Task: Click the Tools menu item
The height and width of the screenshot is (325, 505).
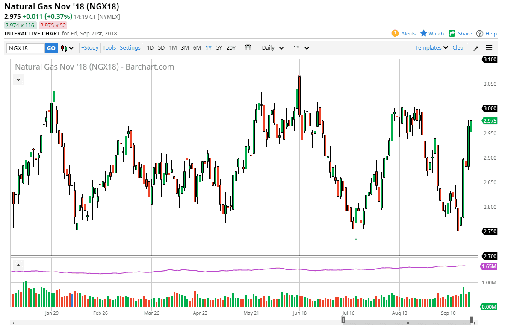Action: (x=109, y=48)
